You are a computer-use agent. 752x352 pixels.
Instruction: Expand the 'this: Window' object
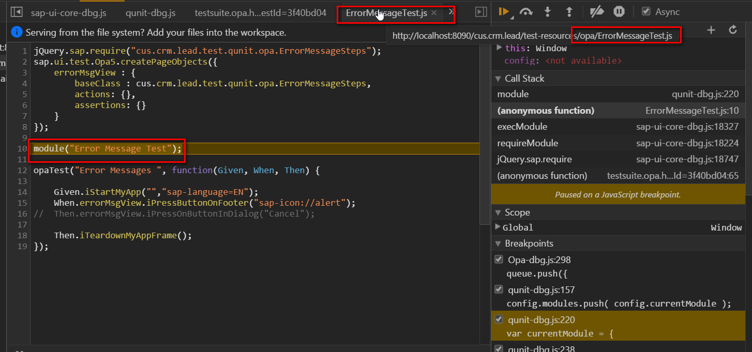click(499, 48)
